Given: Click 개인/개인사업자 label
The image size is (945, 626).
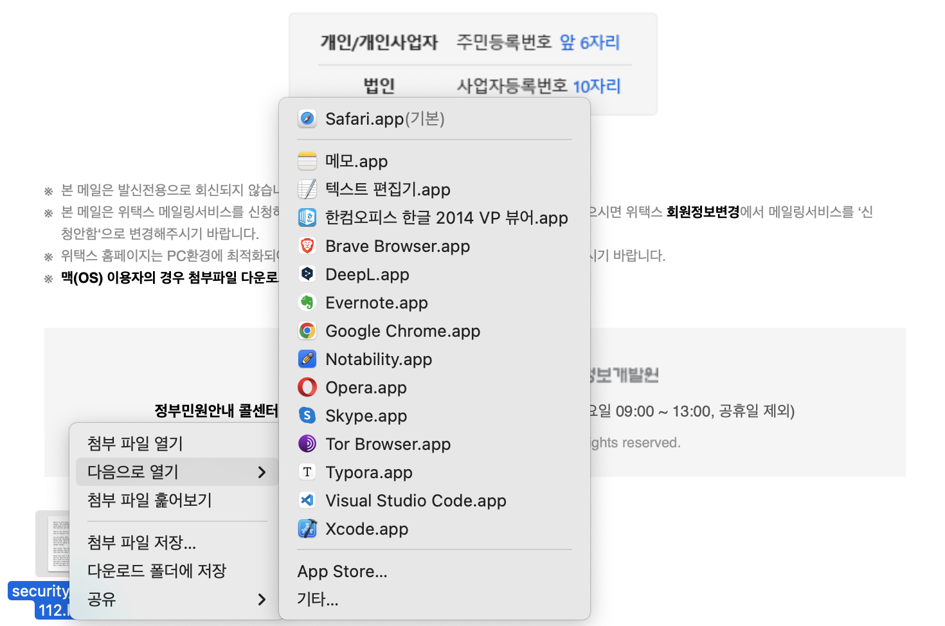Looking at the screenshot, I should coord(379,42).
